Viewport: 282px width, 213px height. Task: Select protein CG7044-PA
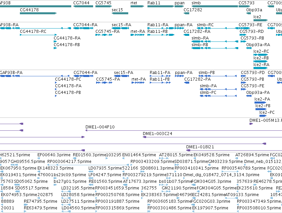pos(85,73)
